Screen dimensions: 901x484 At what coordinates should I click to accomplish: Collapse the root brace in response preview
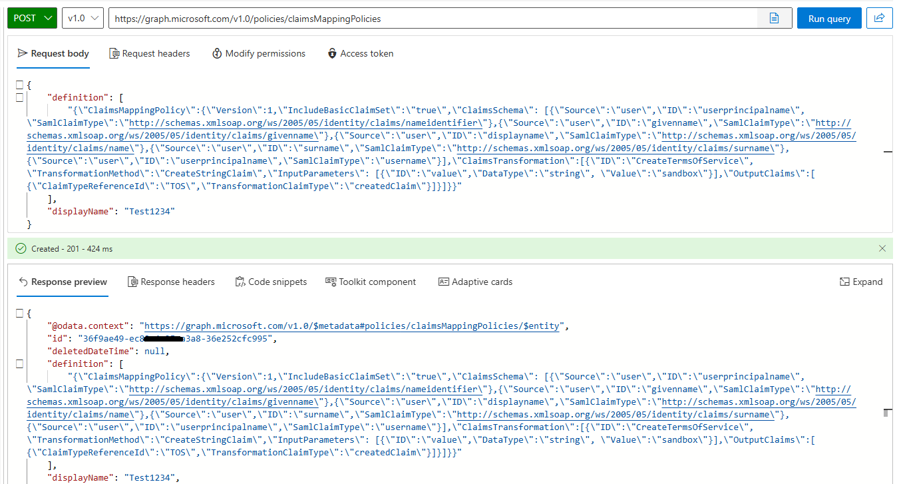click(x=19, y=313)
